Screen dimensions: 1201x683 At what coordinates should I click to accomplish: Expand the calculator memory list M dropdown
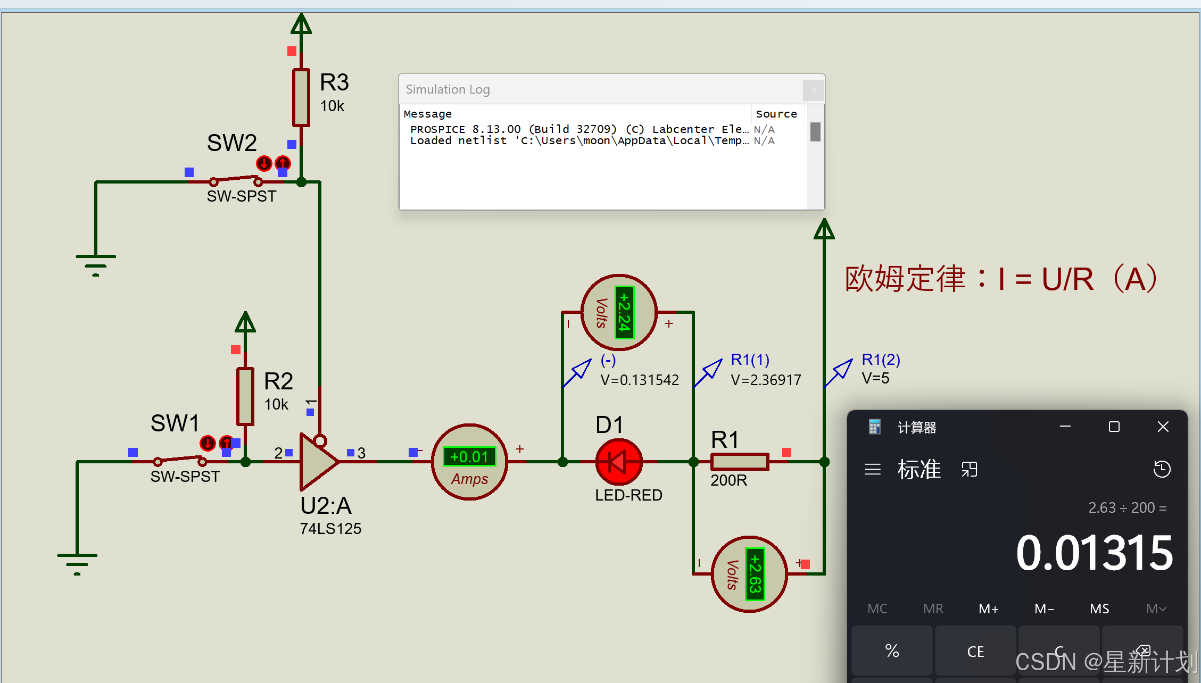tap(1156, 609)
